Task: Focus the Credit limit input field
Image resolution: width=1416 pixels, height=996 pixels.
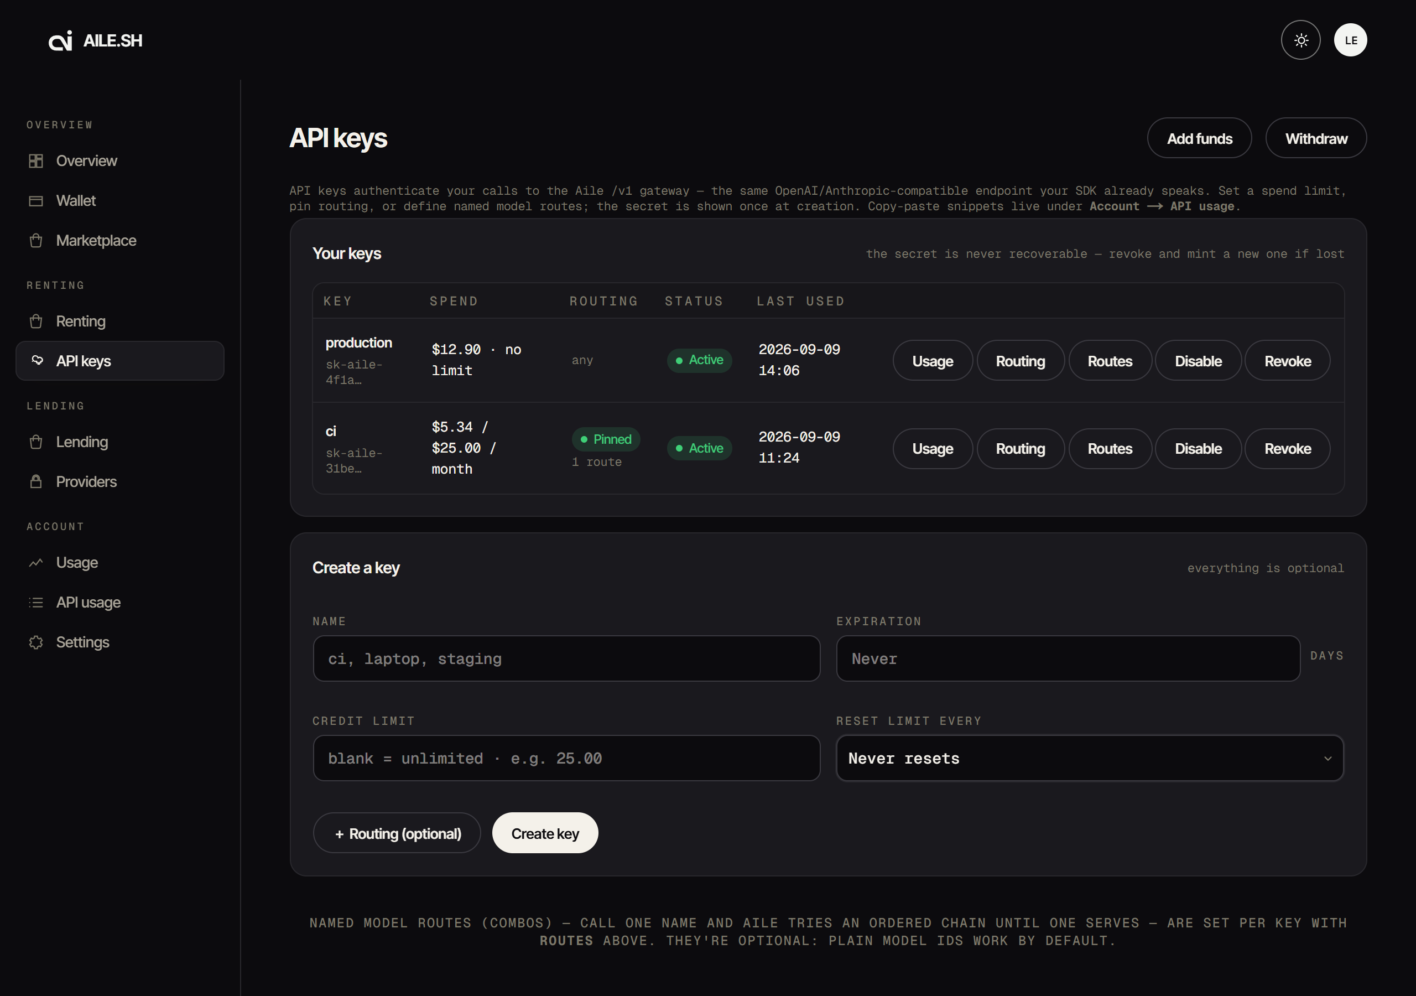Action: (x=567, y=759)
